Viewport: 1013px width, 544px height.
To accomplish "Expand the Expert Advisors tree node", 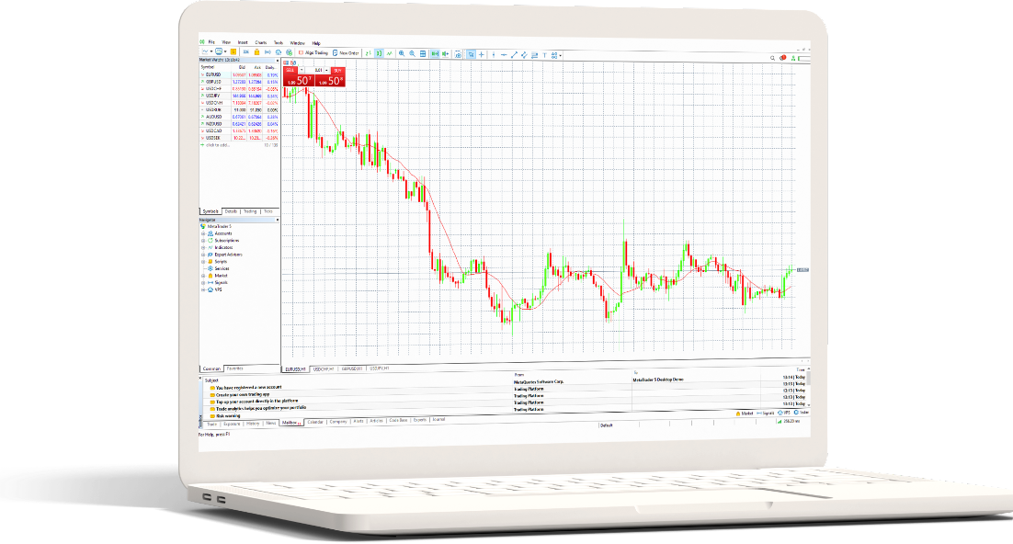I will pos(202,254).
